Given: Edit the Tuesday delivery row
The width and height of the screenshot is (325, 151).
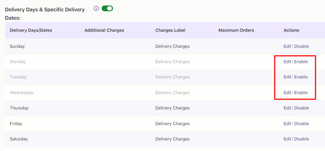Looking at the screenshot, I should point(287,77).
